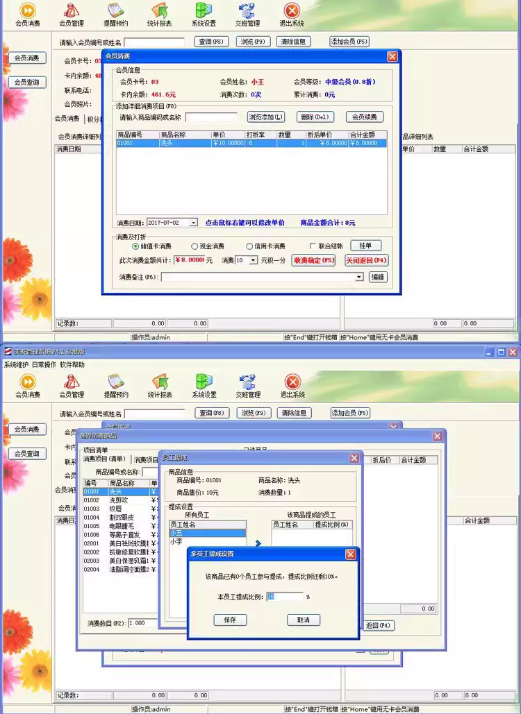
Task: Confirm payment with 收费确定(F5)
Action: pos(313,260)
